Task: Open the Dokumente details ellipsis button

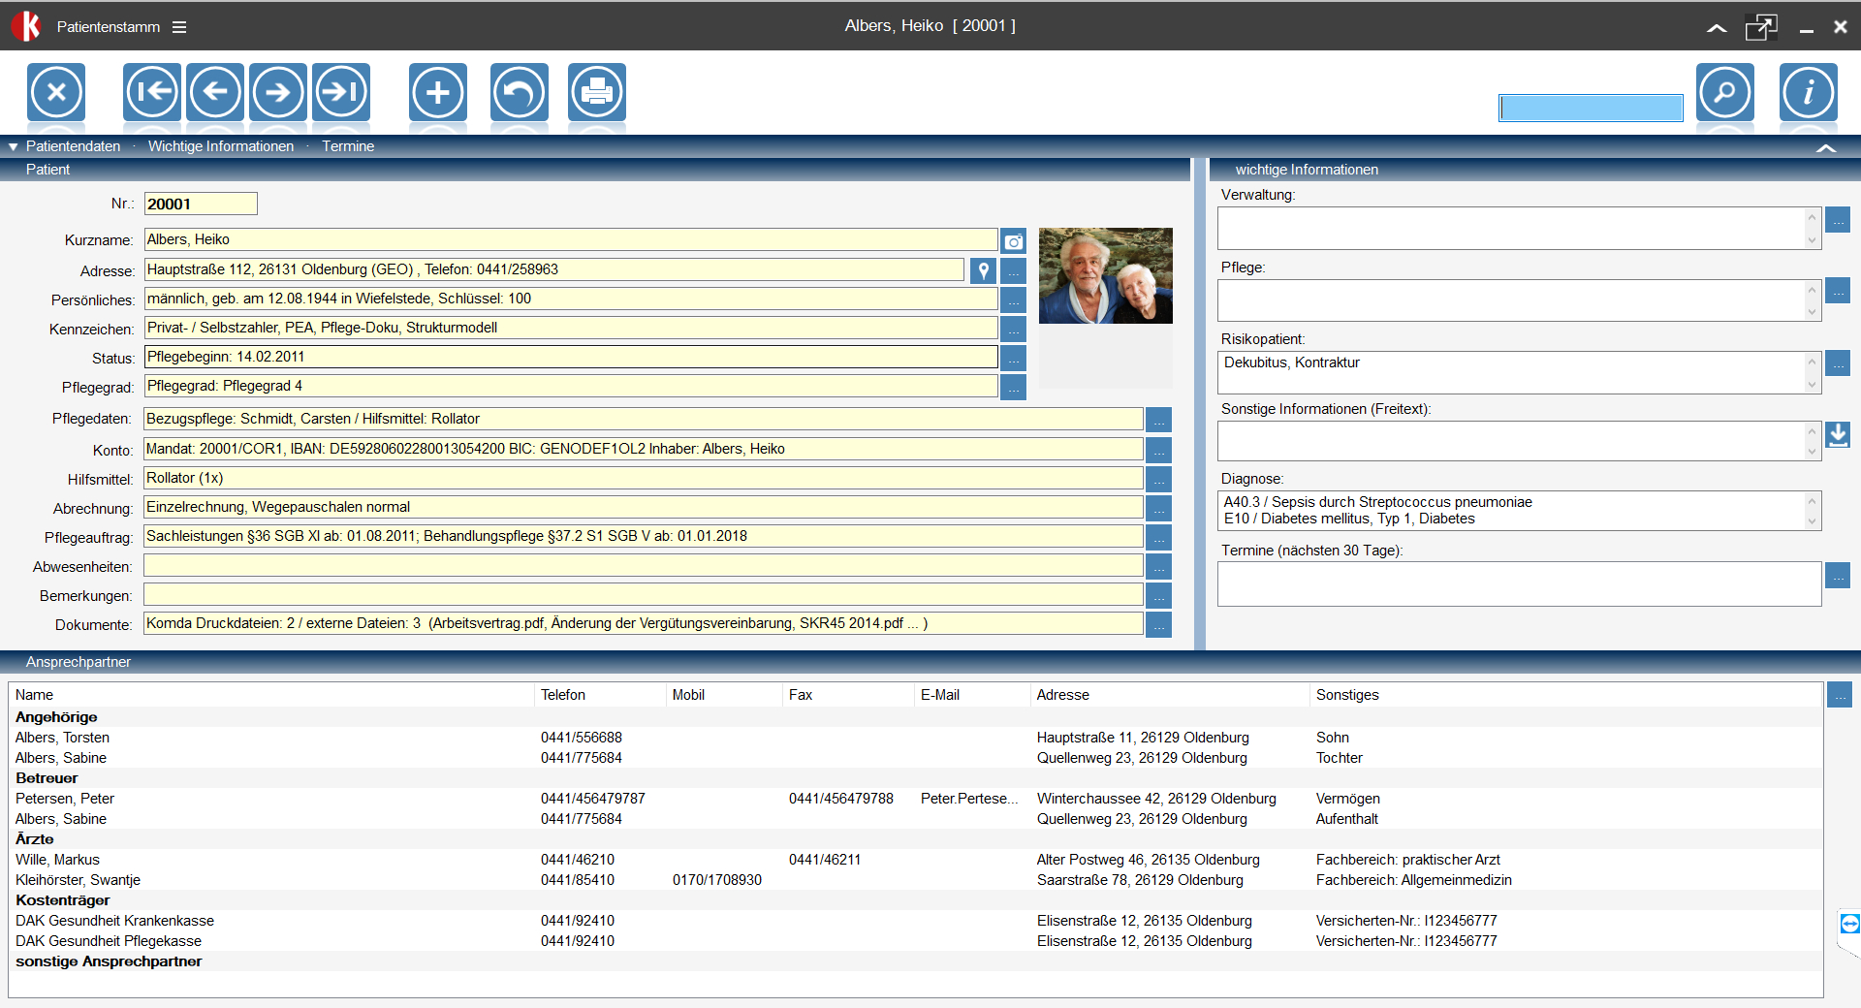Action: [1159, 624]
